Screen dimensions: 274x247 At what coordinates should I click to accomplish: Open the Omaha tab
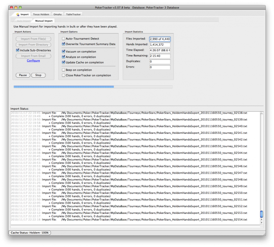pyautogui.click(x=58, y=14)
